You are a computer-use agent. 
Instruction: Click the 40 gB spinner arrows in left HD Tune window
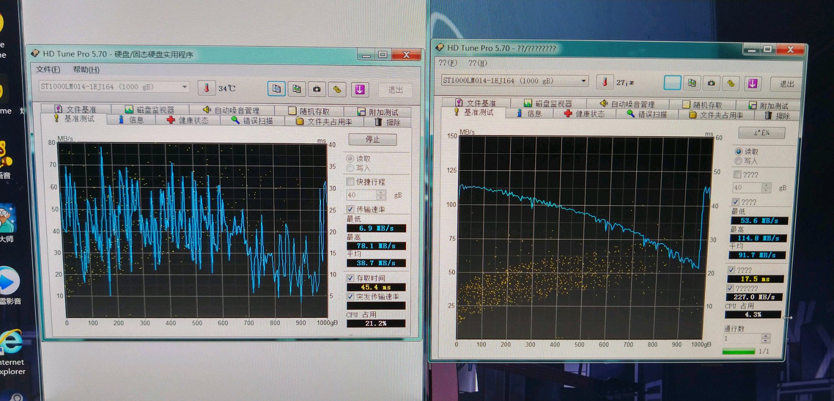381,195
